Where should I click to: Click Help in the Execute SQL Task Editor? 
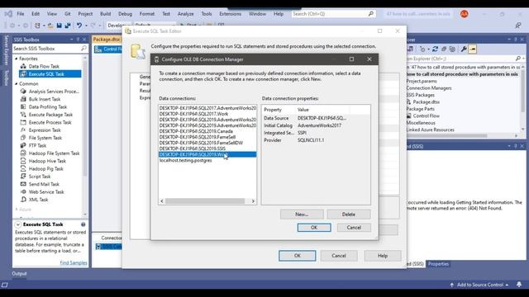tap(383, 256)
